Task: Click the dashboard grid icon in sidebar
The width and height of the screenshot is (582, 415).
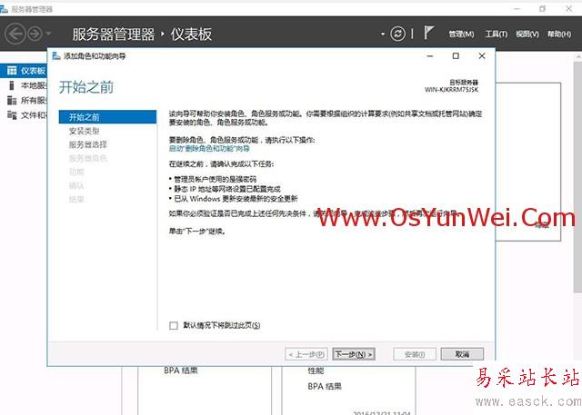Action: pyautogui.click(x=12, y=71)
